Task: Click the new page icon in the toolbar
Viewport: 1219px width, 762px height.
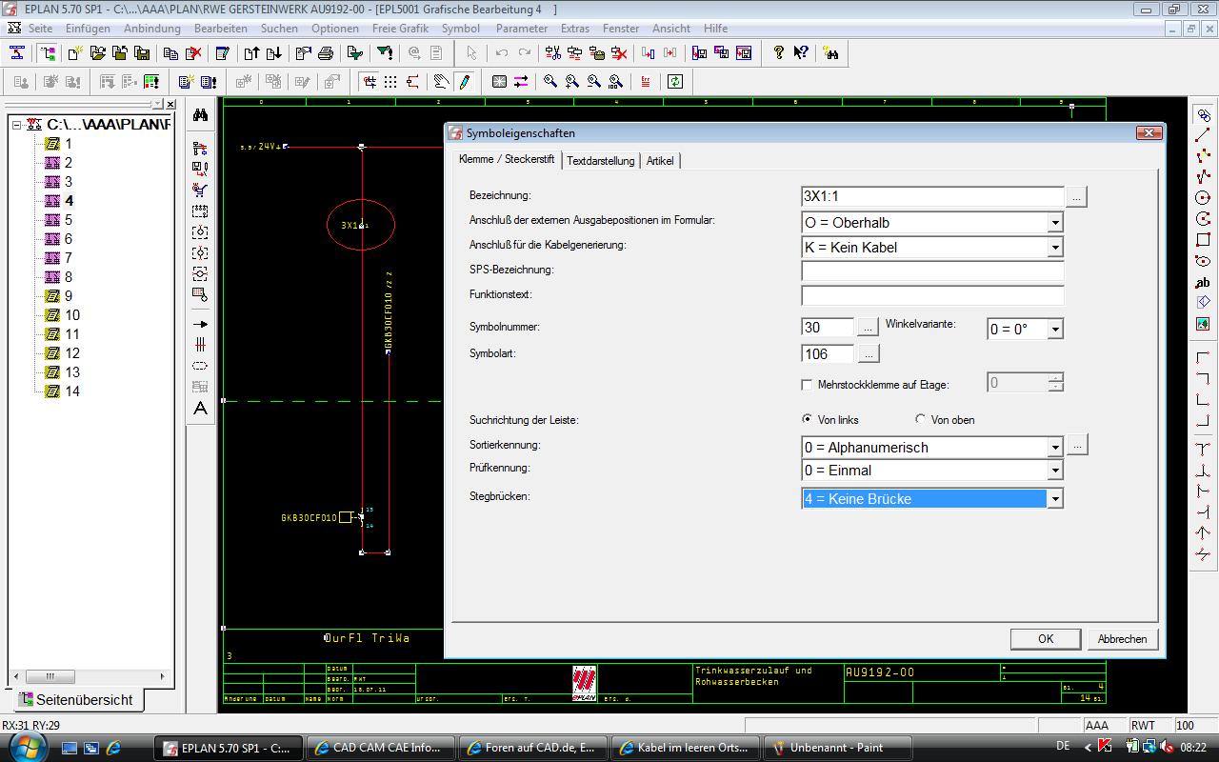Action: (75, 53)
